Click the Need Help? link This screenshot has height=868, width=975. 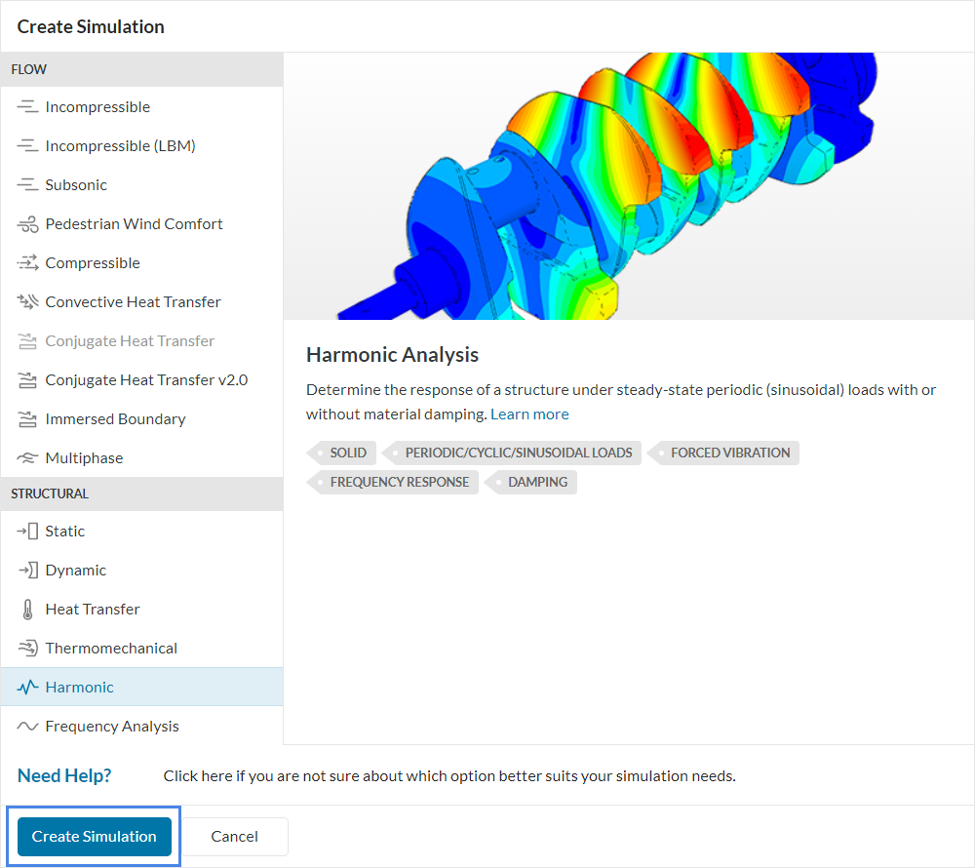tap(64, 776)
